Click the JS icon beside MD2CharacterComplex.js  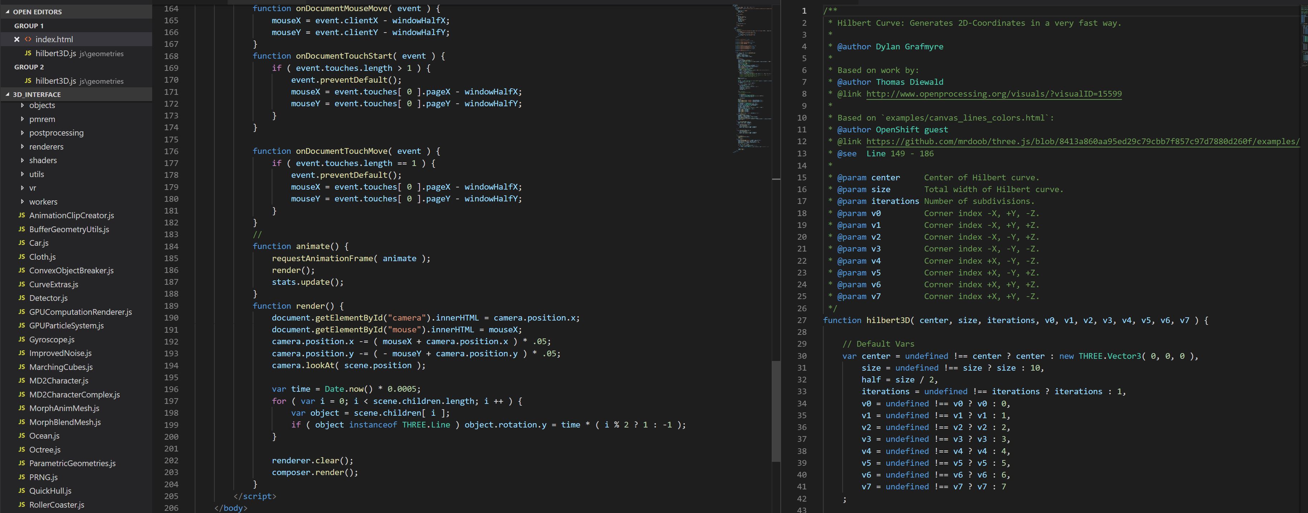tap(22, 394)
